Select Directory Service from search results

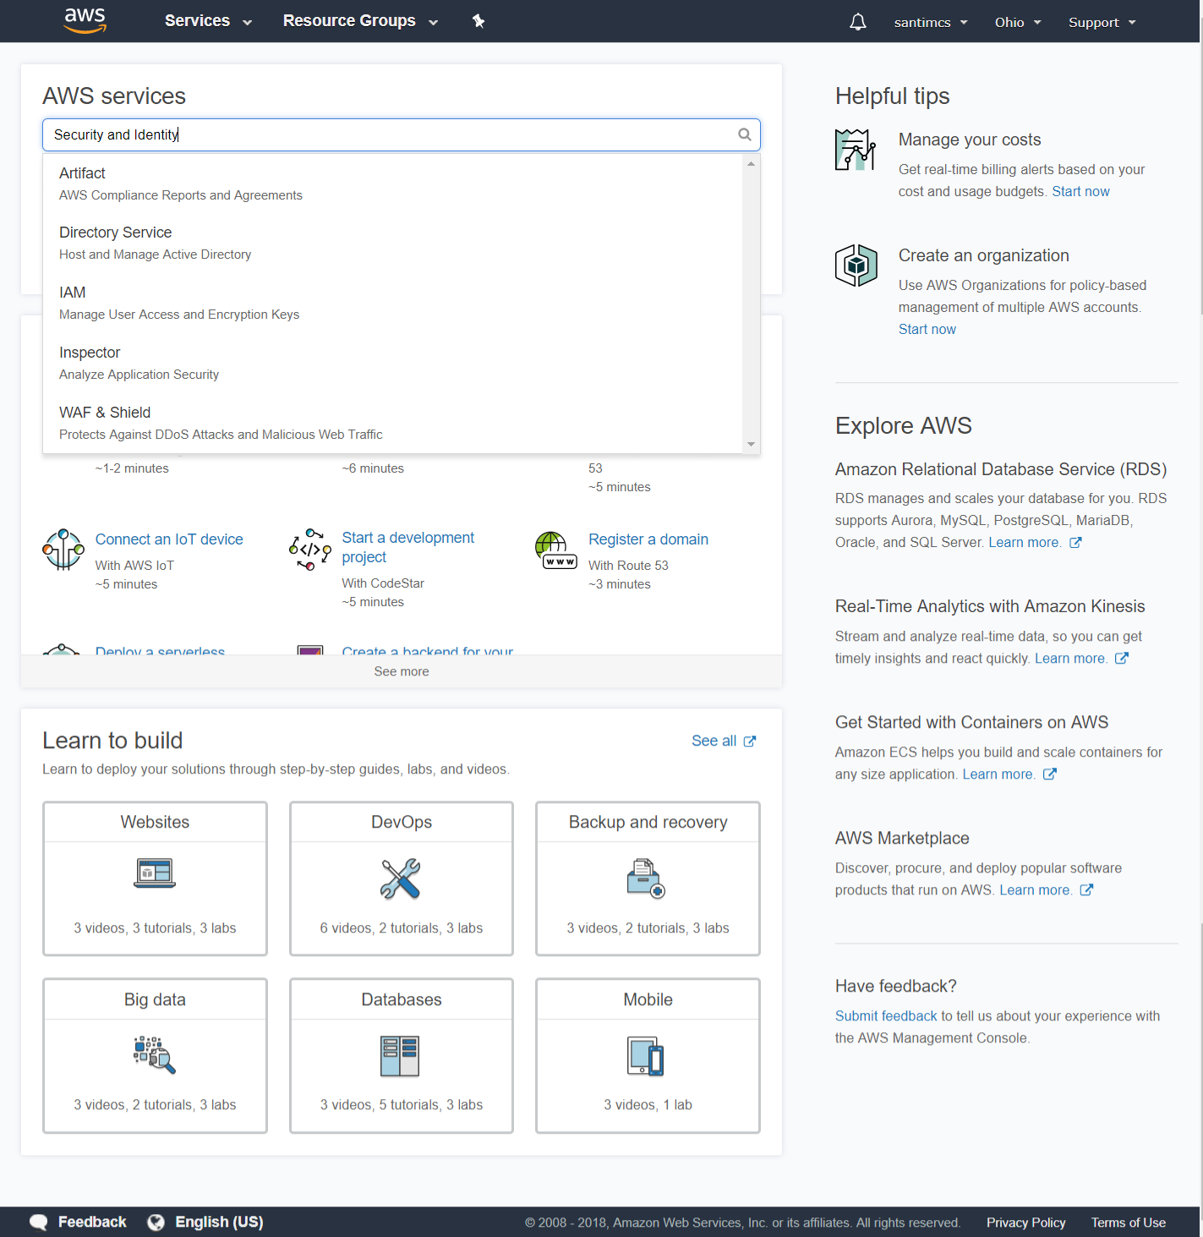coord(393,243)
